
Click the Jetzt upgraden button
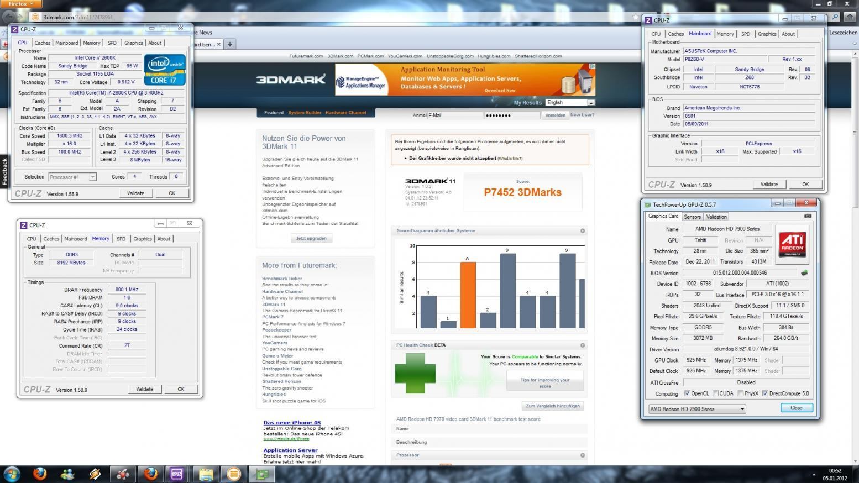pos(311,238)
